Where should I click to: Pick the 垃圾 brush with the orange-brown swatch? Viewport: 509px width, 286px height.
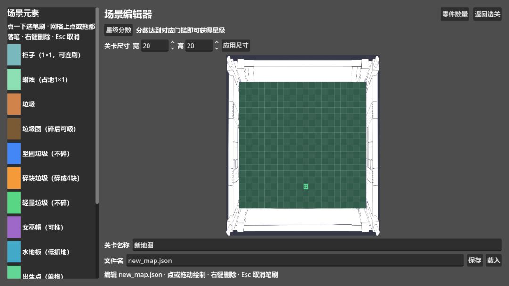pos(51,104)
